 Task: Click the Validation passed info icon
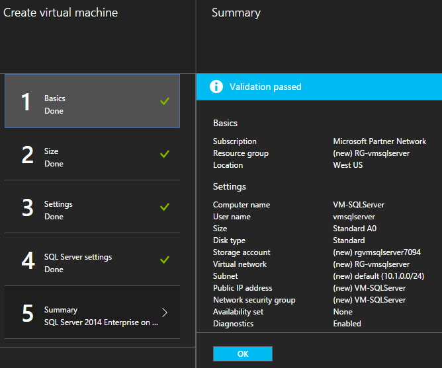coord(216,87)
